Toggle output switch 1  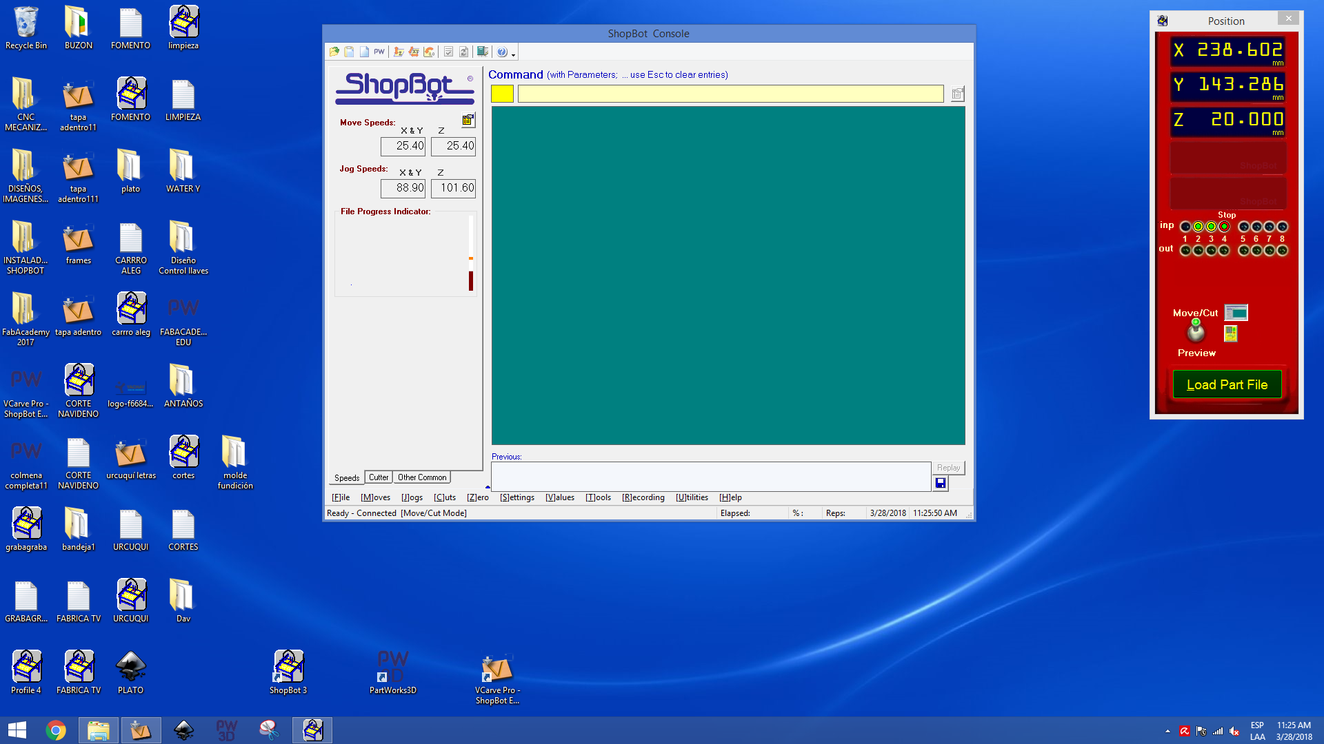pyautogui.click(x=1185, y=251)
